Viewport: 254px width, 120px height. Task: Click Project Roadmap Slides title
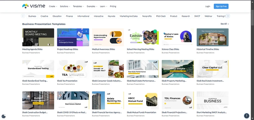68,49
